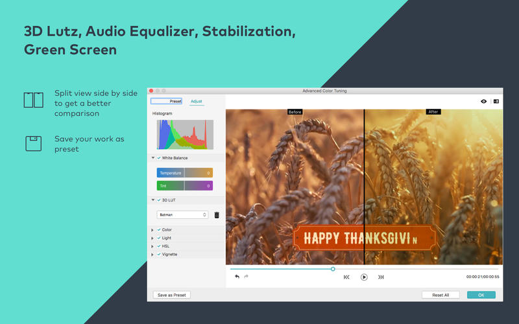Uncheck the White Balance checkbox

click(159, 158)
